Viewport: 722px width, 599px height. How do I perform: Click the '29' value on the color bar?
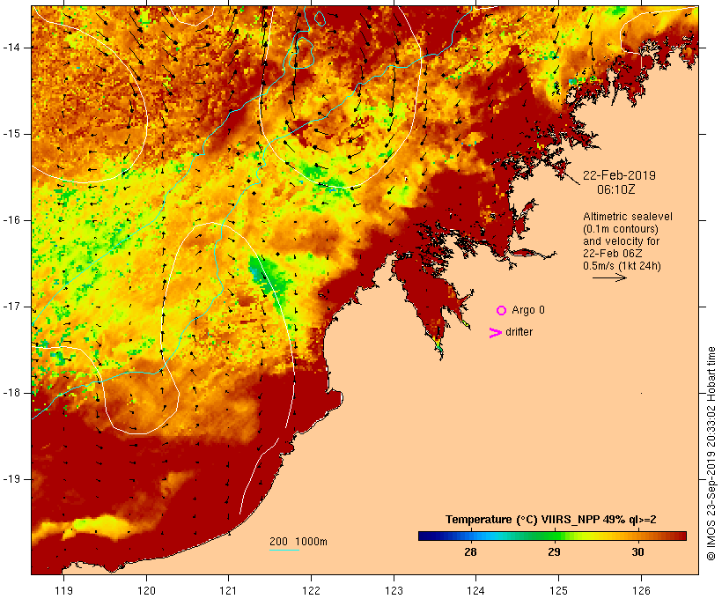tap(554, 551)
